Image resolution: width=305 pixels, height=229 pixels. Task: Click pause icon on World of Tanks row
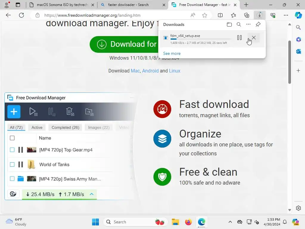click(21, 164)
